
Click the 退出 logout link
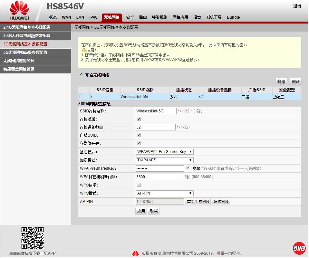[297, 6]
